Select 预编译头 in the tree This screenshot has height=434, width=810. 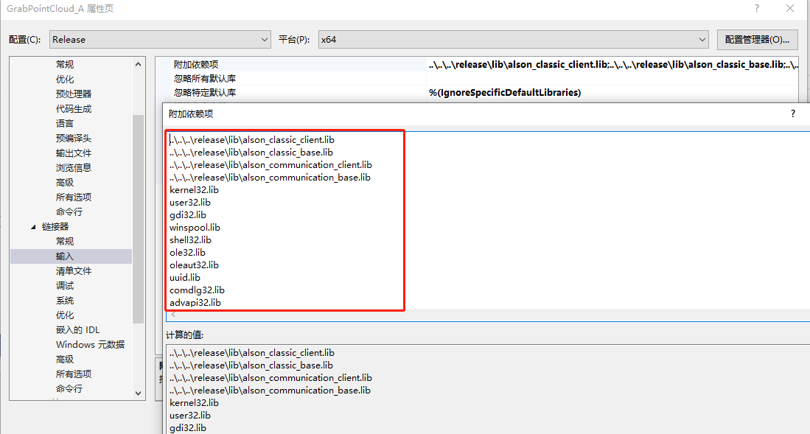74,138
